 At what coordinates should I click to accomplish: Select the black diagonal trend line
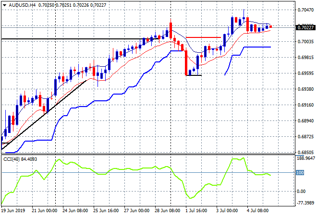[43, 115]
